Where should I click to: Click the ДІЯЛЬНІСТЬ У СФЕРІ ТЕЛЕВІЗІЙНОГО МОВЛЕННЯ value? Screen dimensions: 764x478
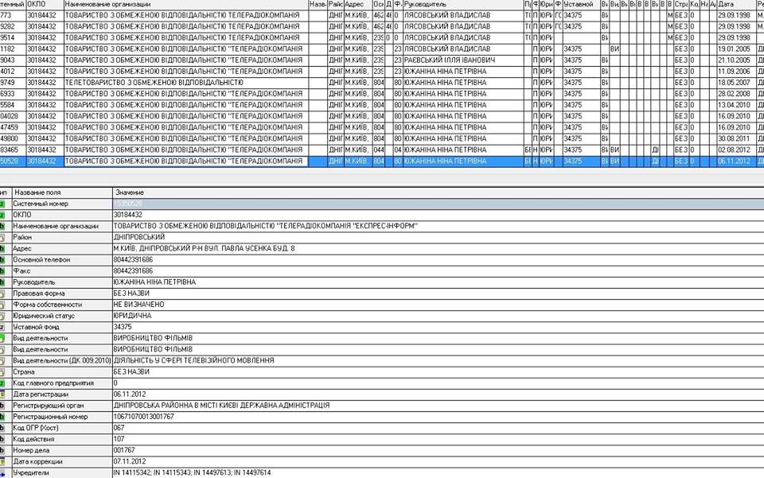194,360
